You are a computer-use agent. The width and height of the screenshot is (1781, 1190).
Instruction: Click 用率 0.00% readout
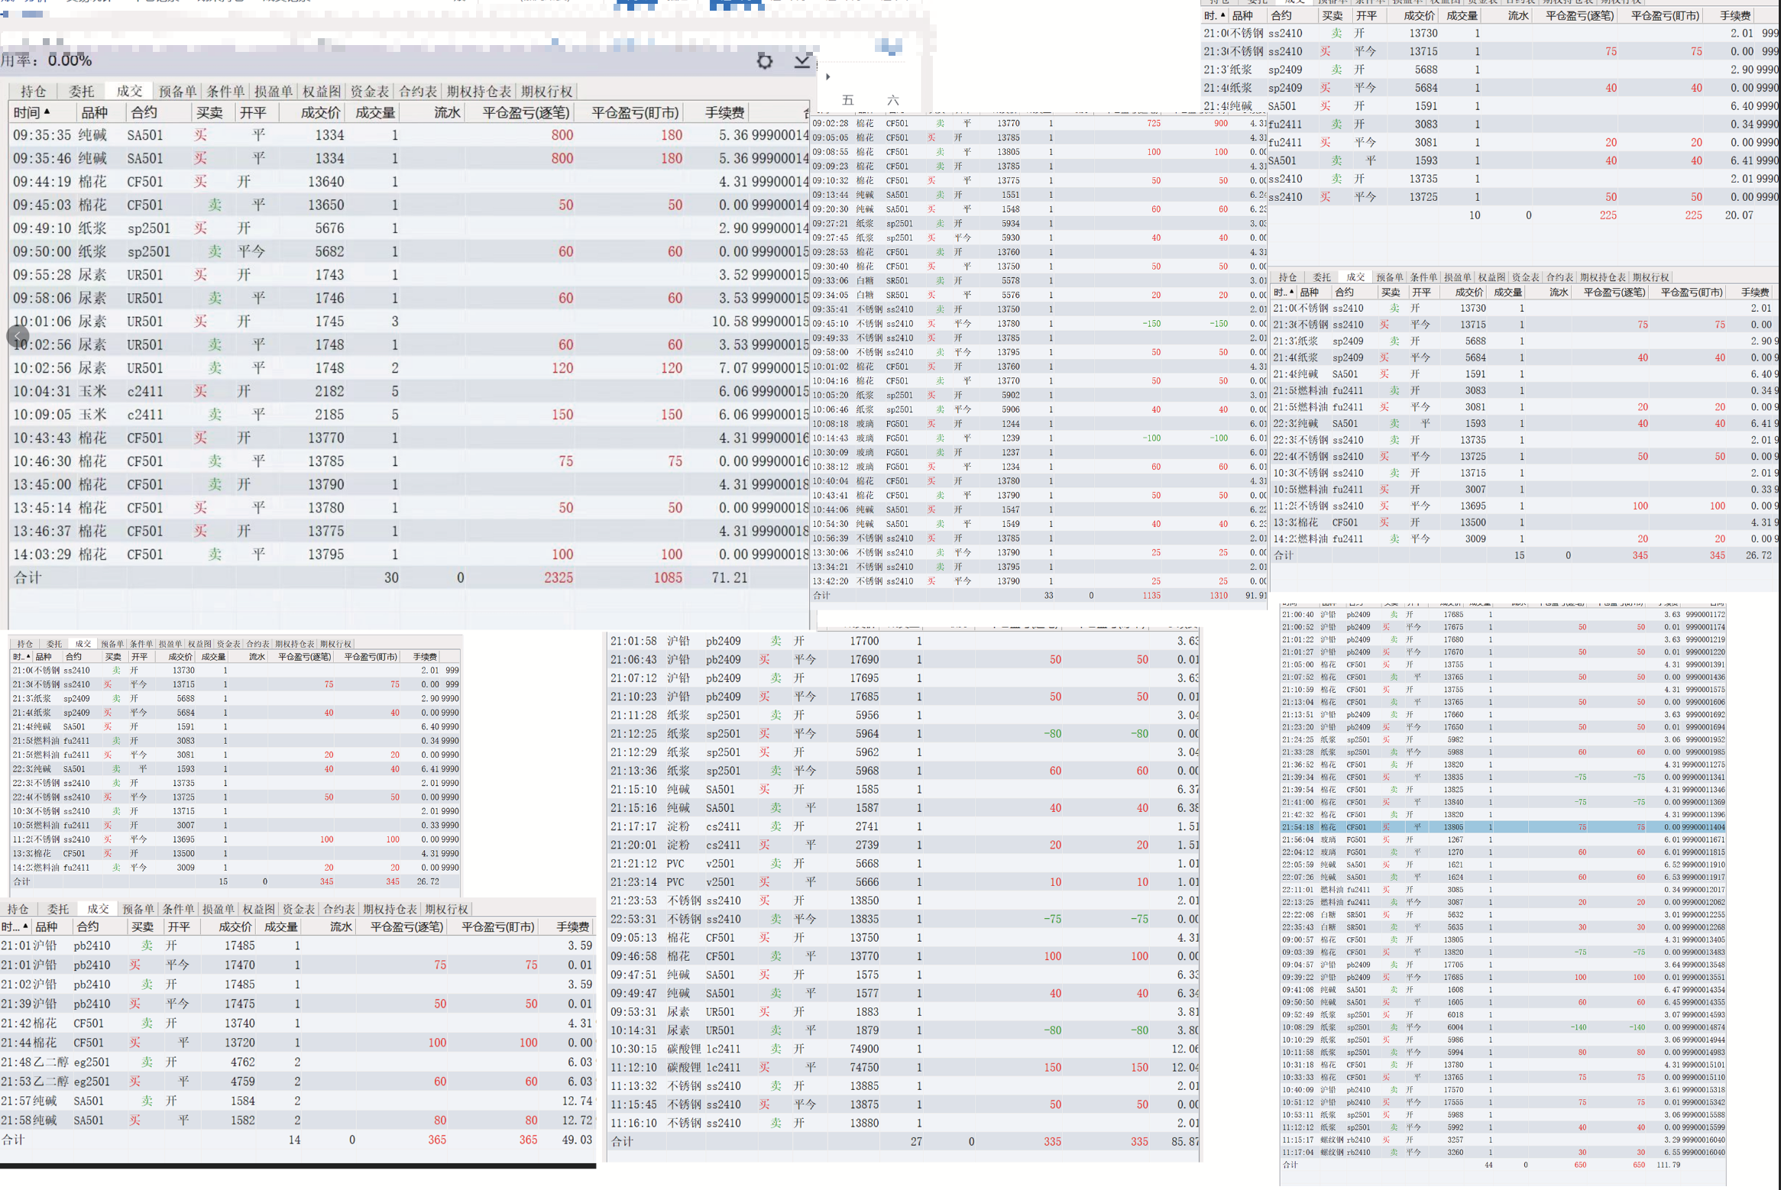[x=46, y=60]
